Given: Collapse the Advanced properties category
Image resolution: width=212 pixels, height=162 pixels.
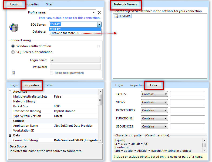Looking at the screenshot, I should click(10, 92).
